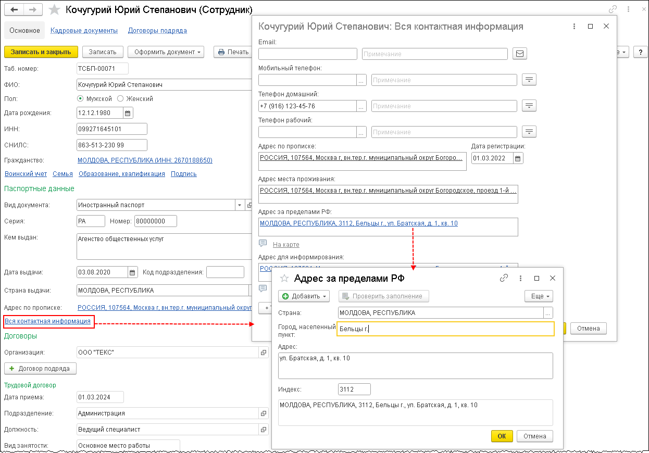Switch to 'Кадровые документы' tab
This screenshot has height=453, width=649.
pyautogui.click(x=84, y=31)
